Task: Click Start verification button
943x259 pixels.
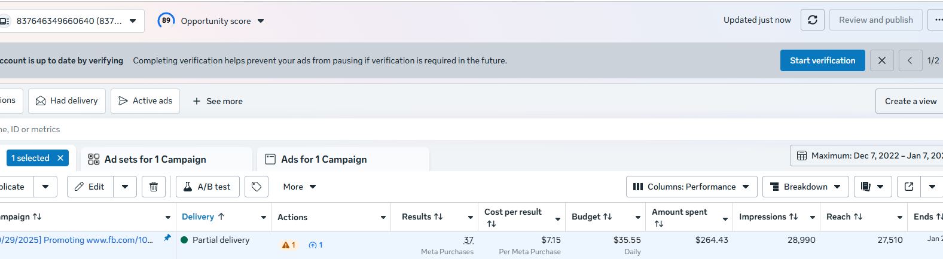Action: (x=822, y=60)
